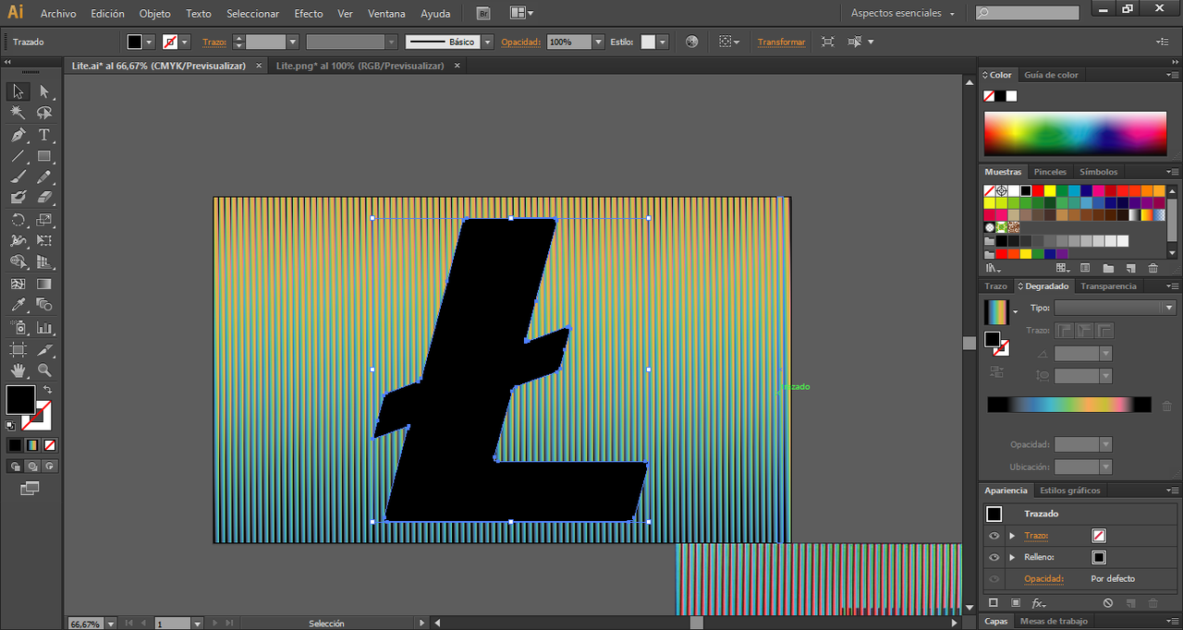Set toolbox fill mode to None
This screenshot has height=630, width=1183.
[x=50, y=444]
